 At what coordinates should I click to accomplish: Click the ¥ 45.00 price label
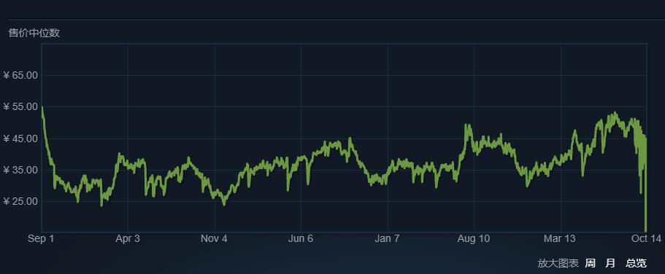pyautogui.click(x=20, y=138)
